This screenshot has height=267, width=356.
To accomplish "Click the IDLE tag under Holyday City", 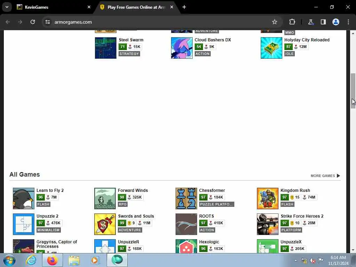I will 290,54.
